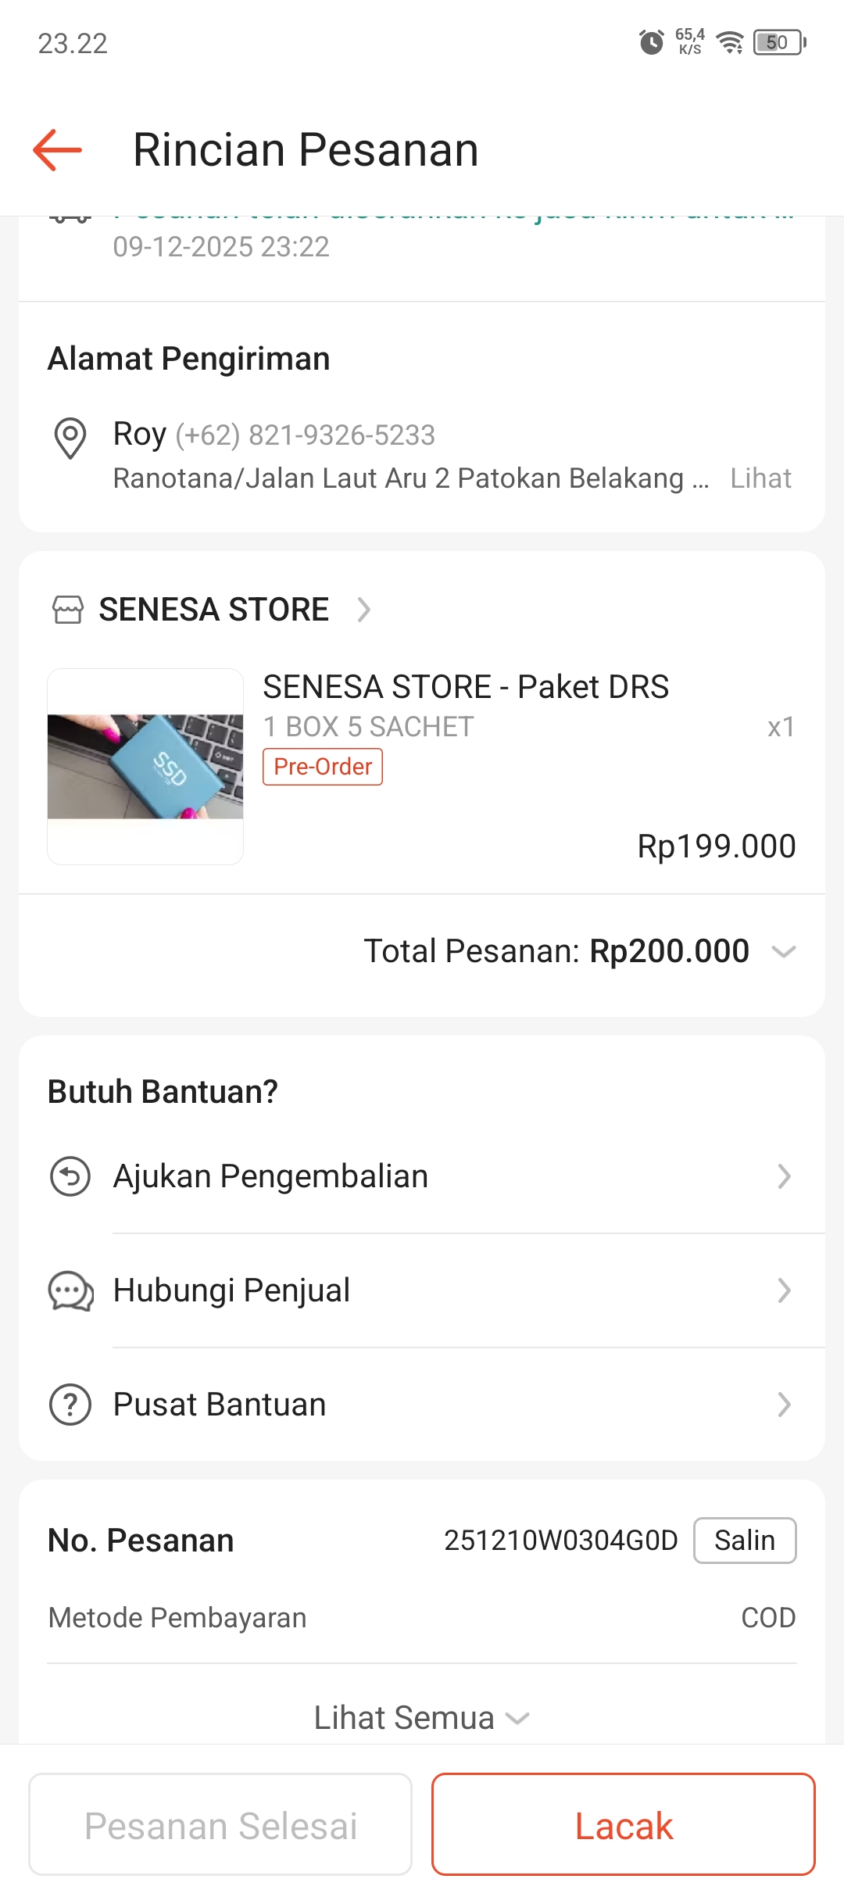The width and height of the screenshot is (844, 1904).
Task: Copy order number with Salin button
Action: (x=744, y=1541)
